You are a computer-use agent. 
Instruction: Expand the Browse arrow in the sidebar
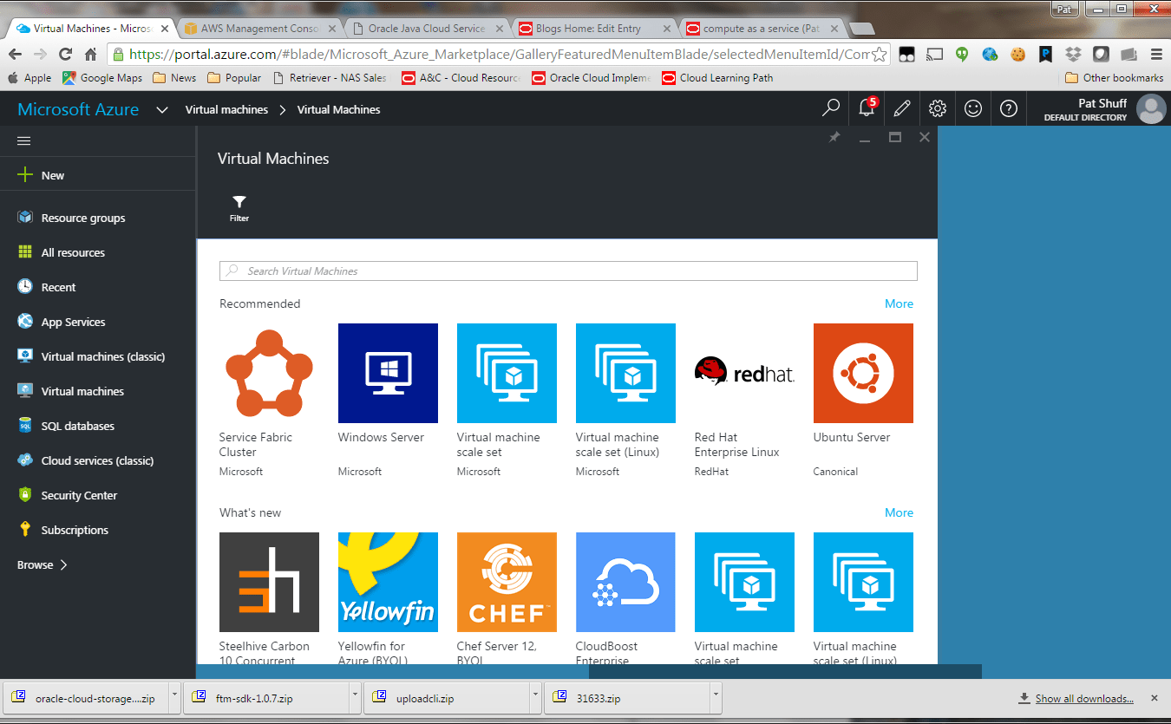coord(63,564)
